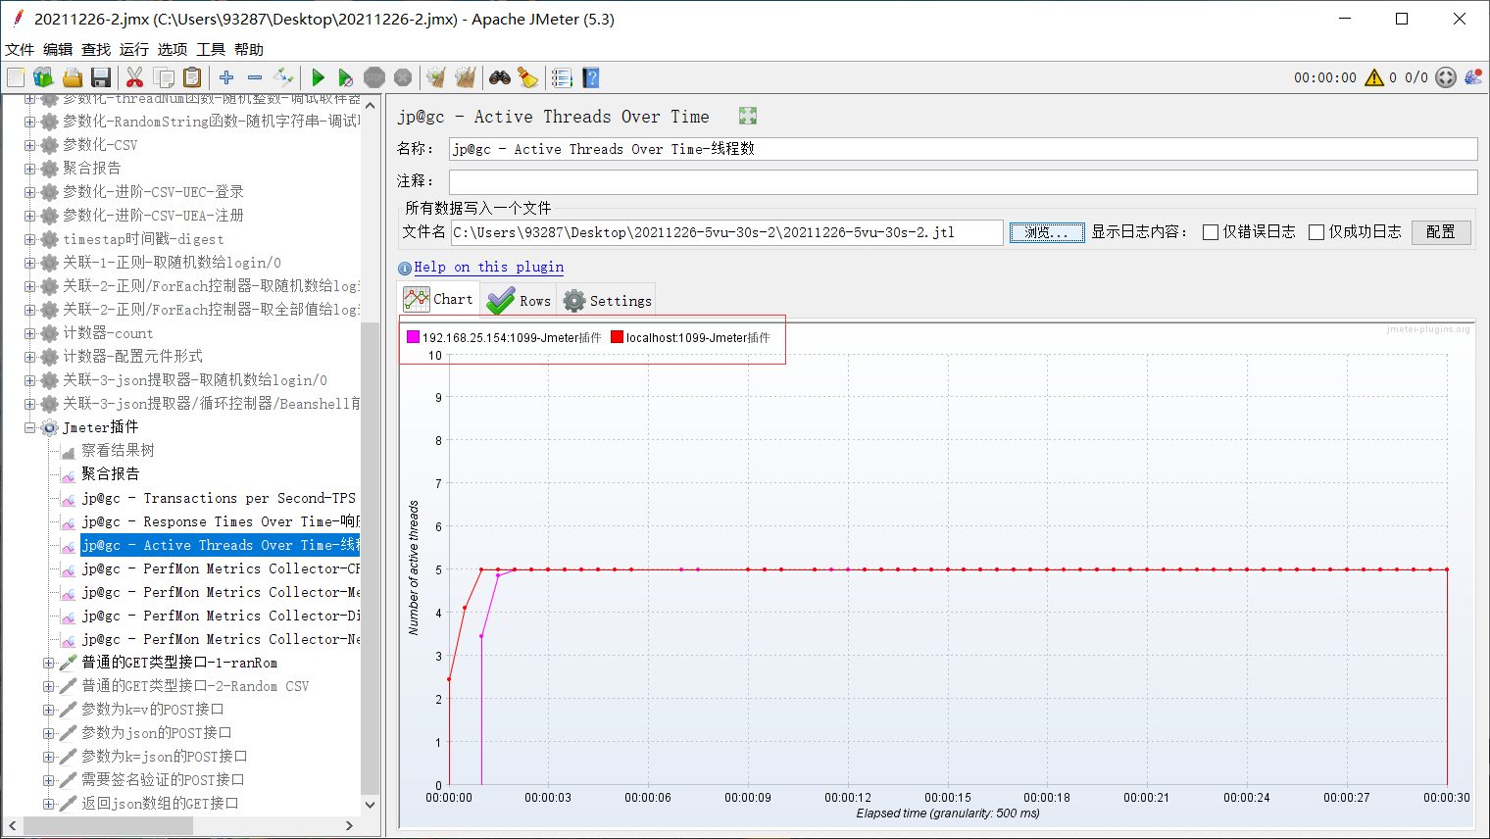The height and width of the screenshot is (839, 1490).
Task: Open search with binoculars icon
Action: 500,77
